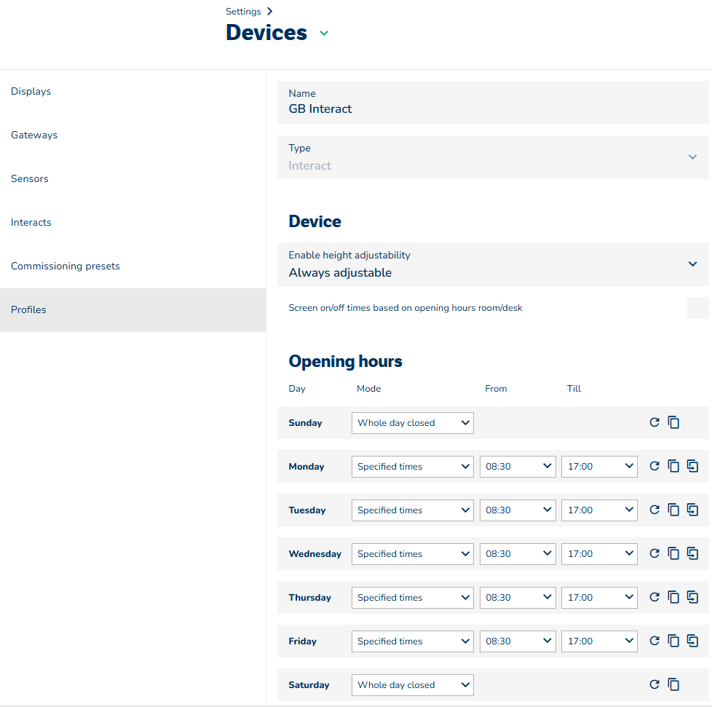The height and width of the screenshot is (707, 712).
Task: Select Sensors in the sidebar
Action: tap(30, 179)
